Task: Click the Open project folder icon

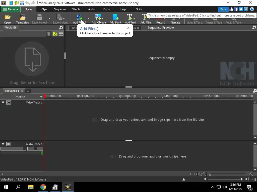Action: tap(7, 17)
